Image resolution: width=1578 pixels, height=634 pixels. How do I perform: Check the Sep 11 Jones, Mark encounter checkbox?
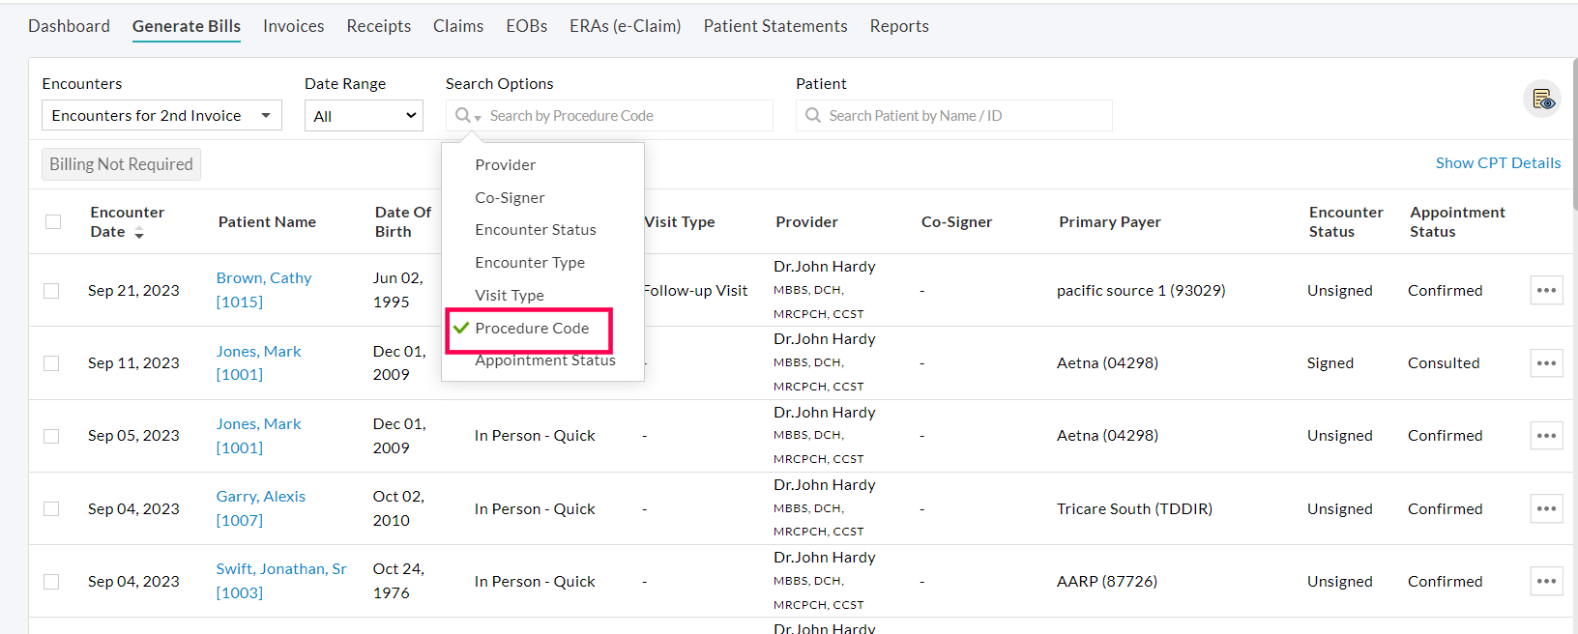(x=52, y=362)
